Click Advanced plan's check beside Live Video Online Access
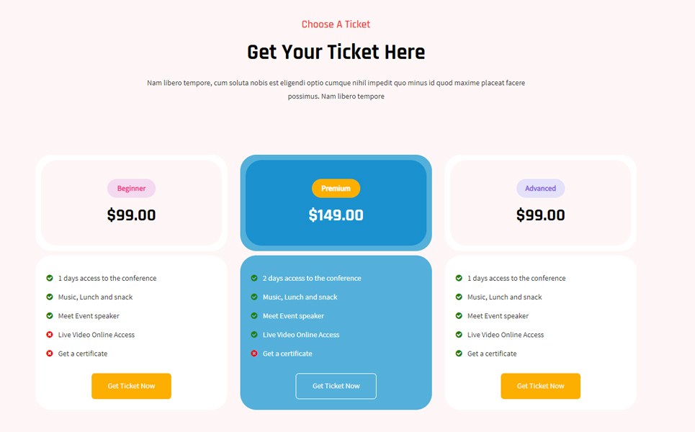This screenshot has height=432, width=695. (x=459, y=335)
